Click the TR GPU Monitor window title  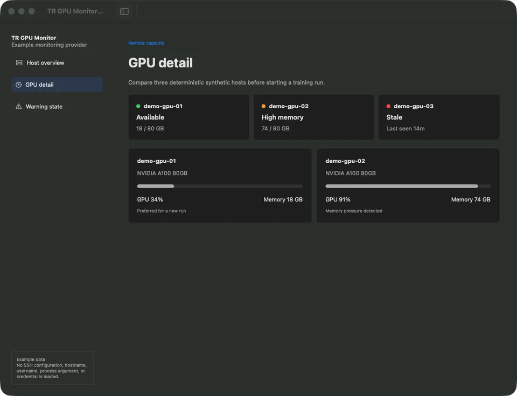[x=75, y=11]
